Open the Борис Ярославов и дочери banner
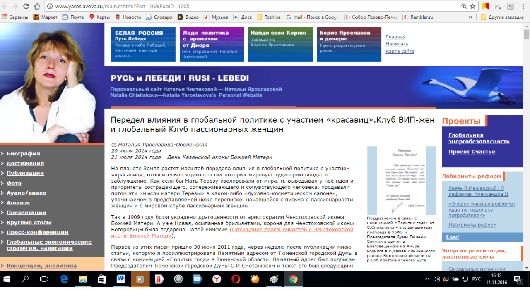The height and width of the screenshot is (290, 530). 349,44
